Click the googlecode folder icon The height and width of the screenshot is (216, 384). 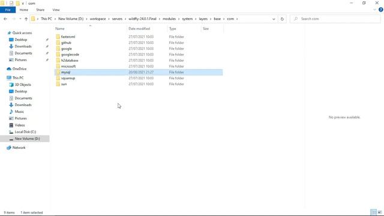(58, 55)
